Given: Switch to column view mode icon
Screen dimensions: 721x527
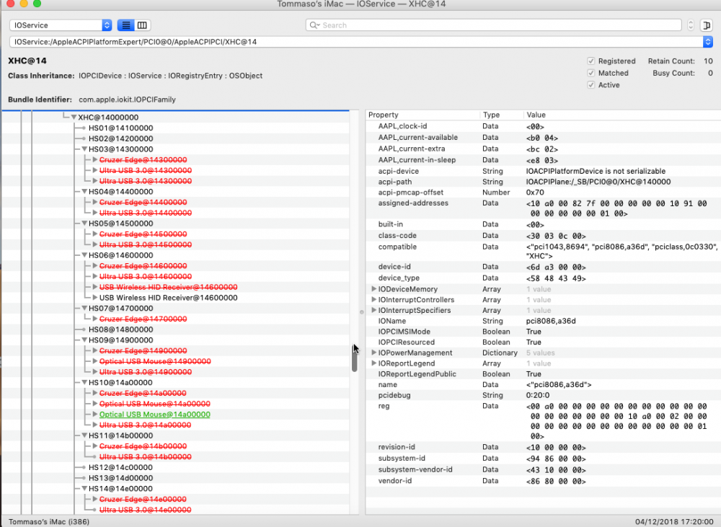Looking at the screenshot, I should [142, 25].
